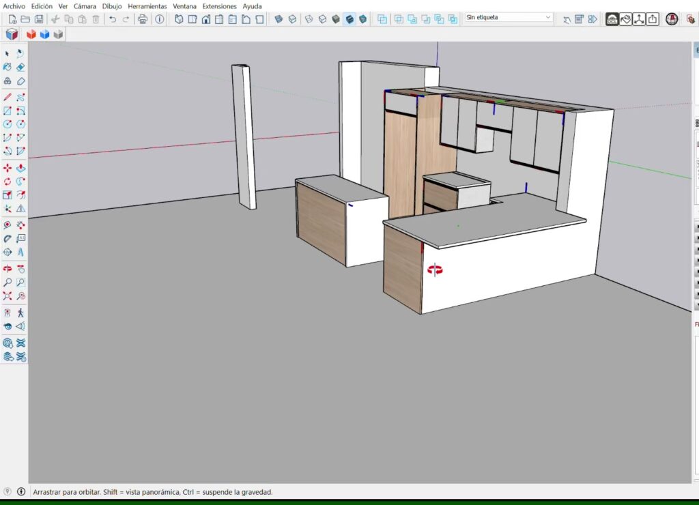Enable Shaded With Textures style
Screen dimensions: 699x505
click(x=349, y=19)
